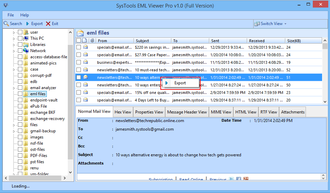The height and width of the screenshot is (193, 330).
Task: Tick the eml files folder checkbox
Action: coord(20,94)
